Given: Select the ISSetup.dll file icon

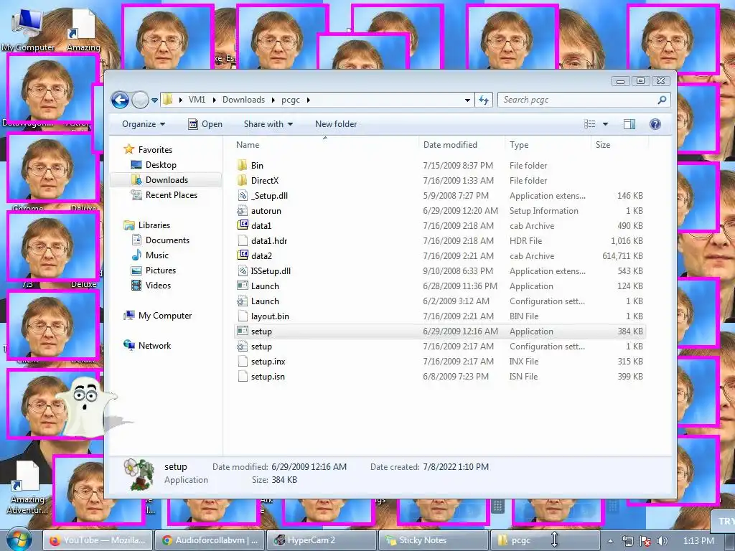Looking at the screenshot, I should tap(243, 270).
